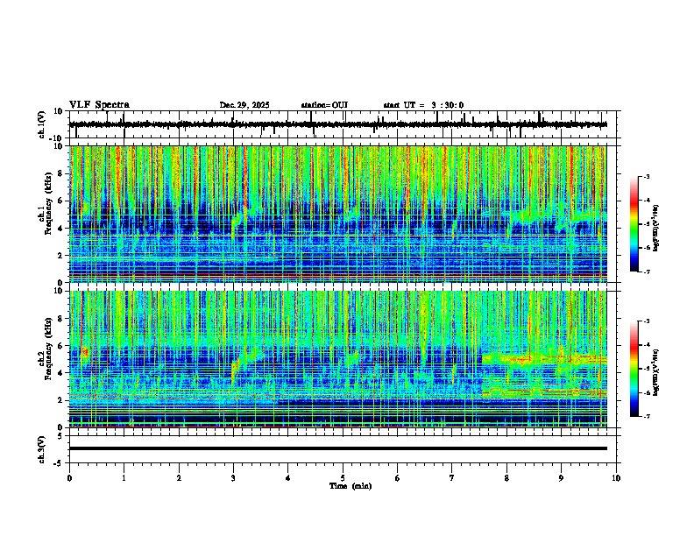Click time axis tick label "5"
Image resolution: width=694 pixels, height=536 pixels.
pos(343,478)
